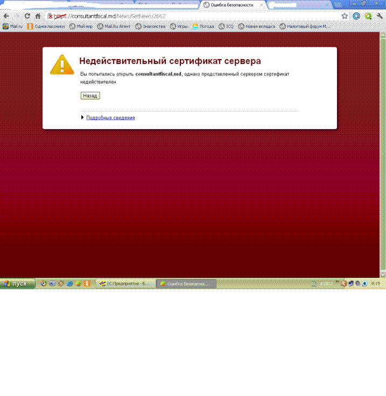Open the home page icon
Screen dimensions: 386x396
pyautogui.click(x=38, y=16)
